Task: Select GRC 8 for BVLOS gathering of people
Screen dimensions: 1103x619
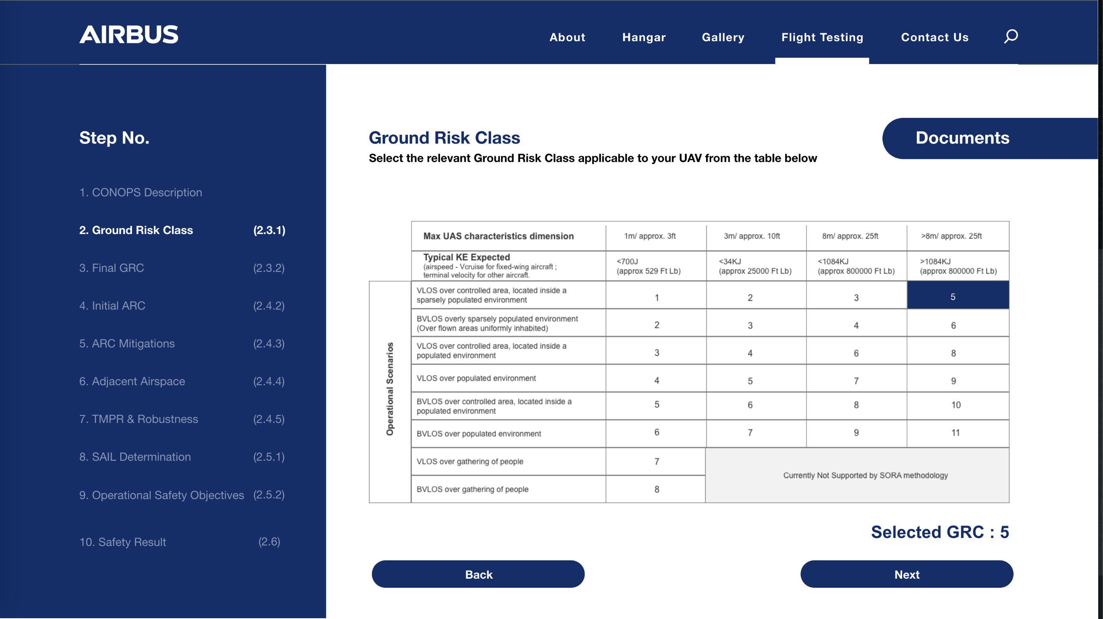Action: click(x=656, y=489)
